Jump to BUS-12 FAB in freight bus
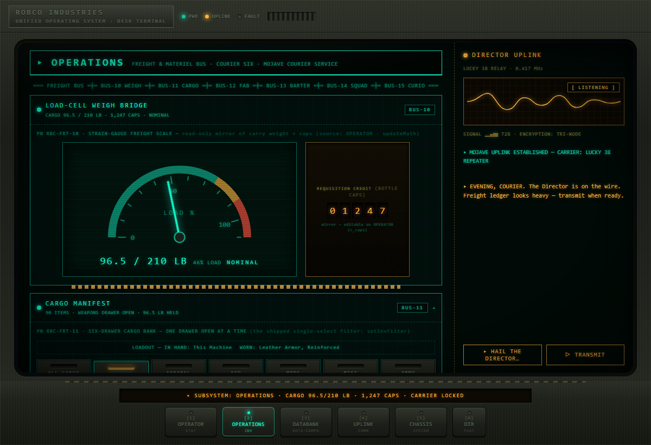651x445 pixels. coord(233,86)
